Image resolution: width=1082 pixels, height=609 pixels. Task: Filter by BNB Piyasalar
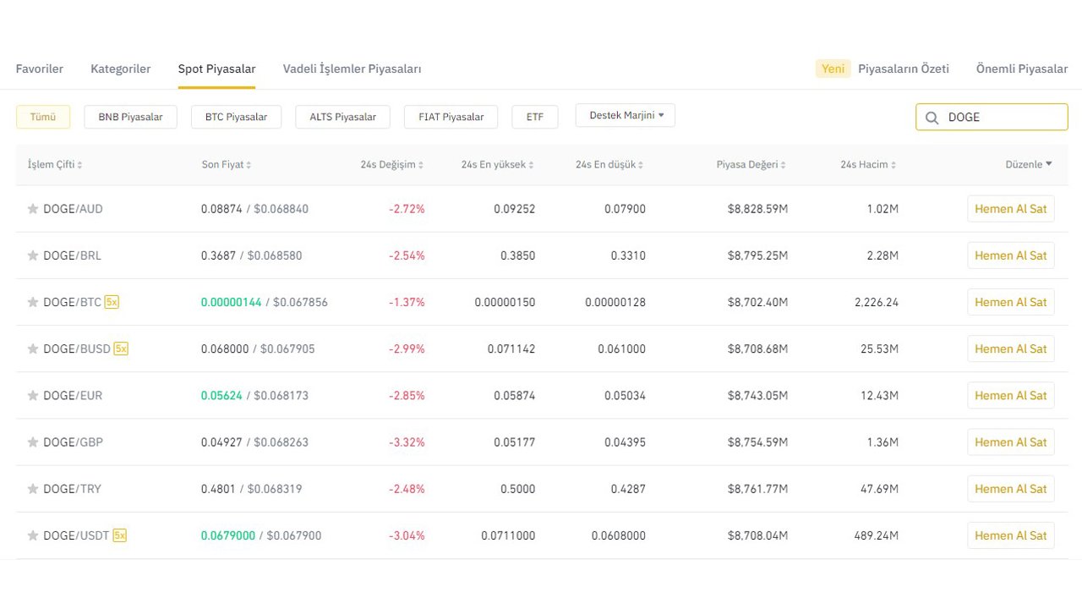pyautogui.click(x=131, y=118)
